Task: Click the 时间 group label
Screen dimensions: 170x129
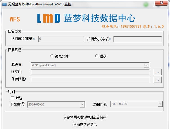Action: [x=11, y=92]
